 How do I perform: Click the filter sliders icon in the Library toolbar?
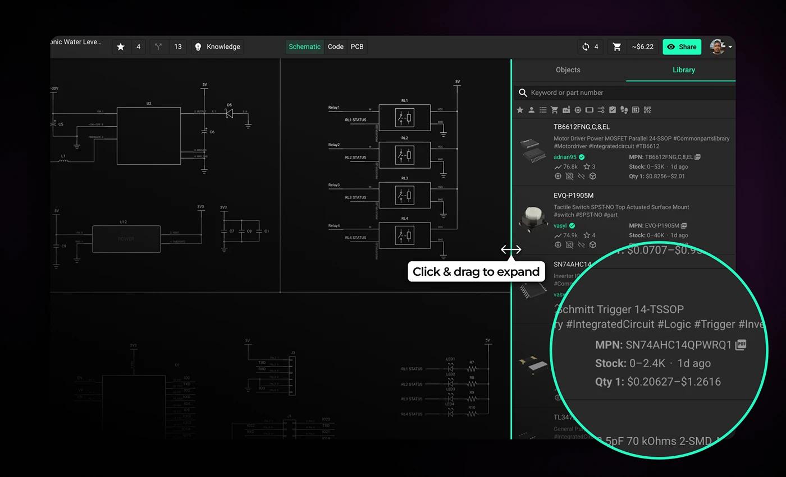[x=601, y=110]
